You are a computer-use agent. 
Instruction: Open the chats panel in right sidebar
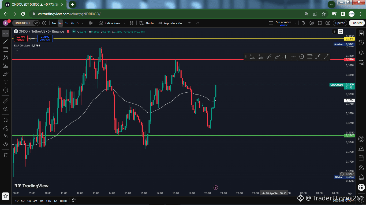(361, 63)
